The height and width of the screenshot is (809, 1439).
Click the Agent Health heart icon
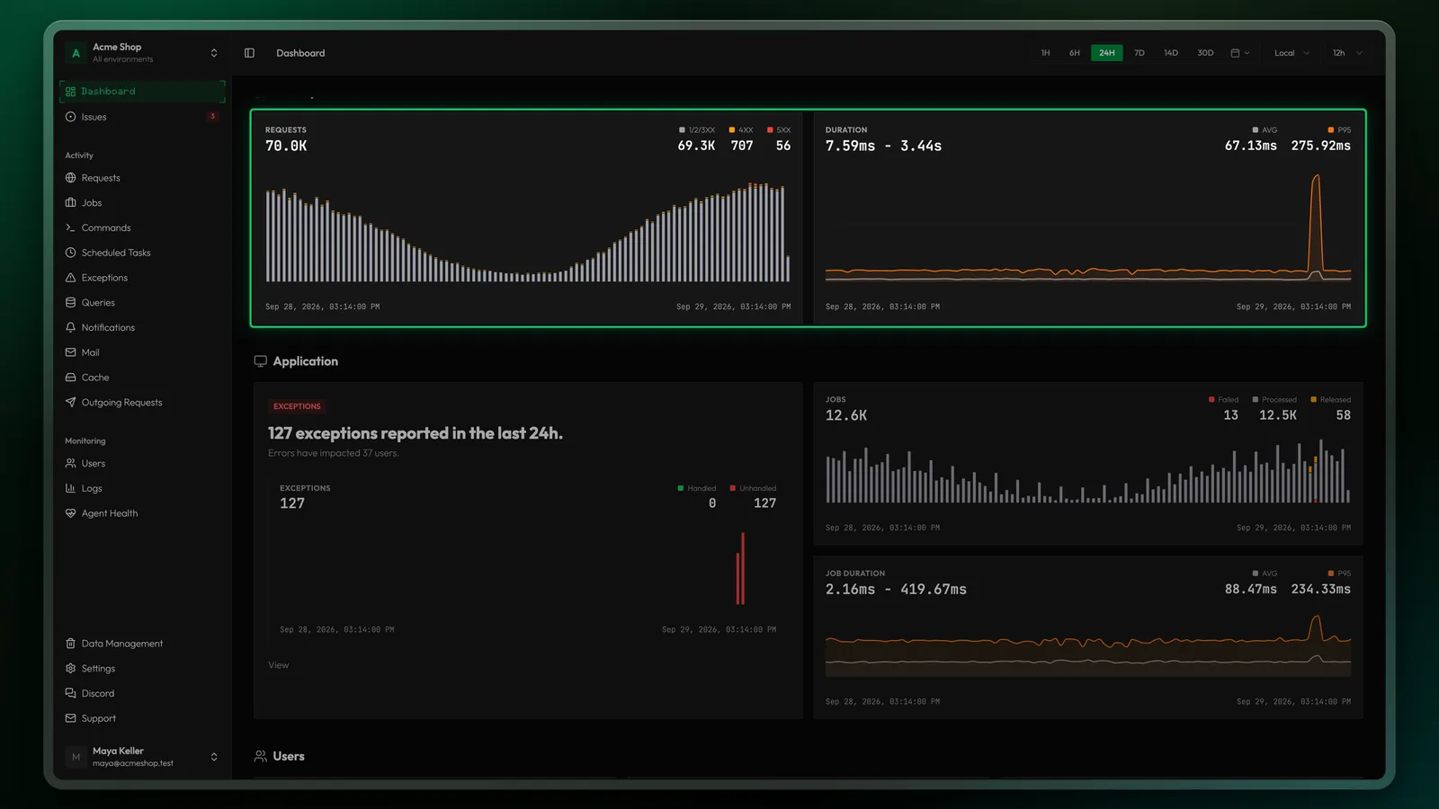70,513
